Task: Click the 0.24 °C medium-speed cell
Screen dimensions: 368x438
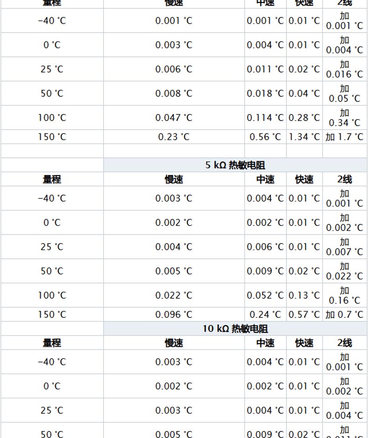Action: pyautogui.click(x=265, y=315)
